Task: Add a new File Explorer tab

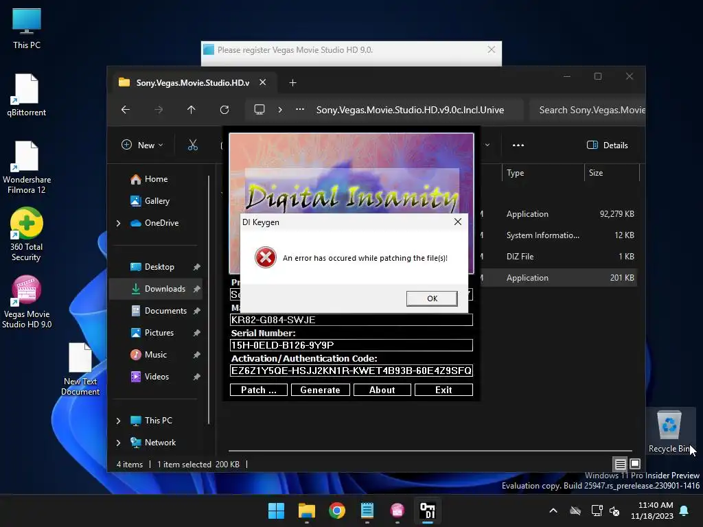Action: 292,83
